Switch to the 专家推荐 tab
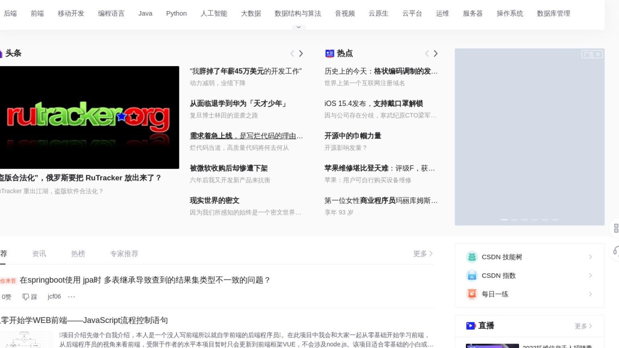The height and width of the screenshot is (348, 619). pos(124,253)
